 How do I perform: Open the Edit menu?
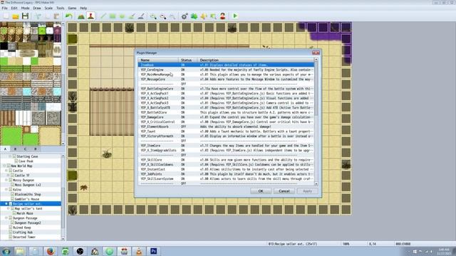click(x=14, y=8)
